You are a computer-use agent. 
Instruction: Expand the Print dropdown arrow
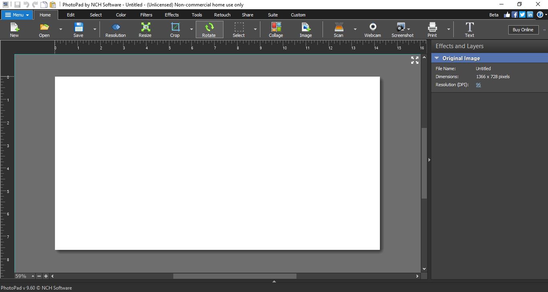click(449, 29)
